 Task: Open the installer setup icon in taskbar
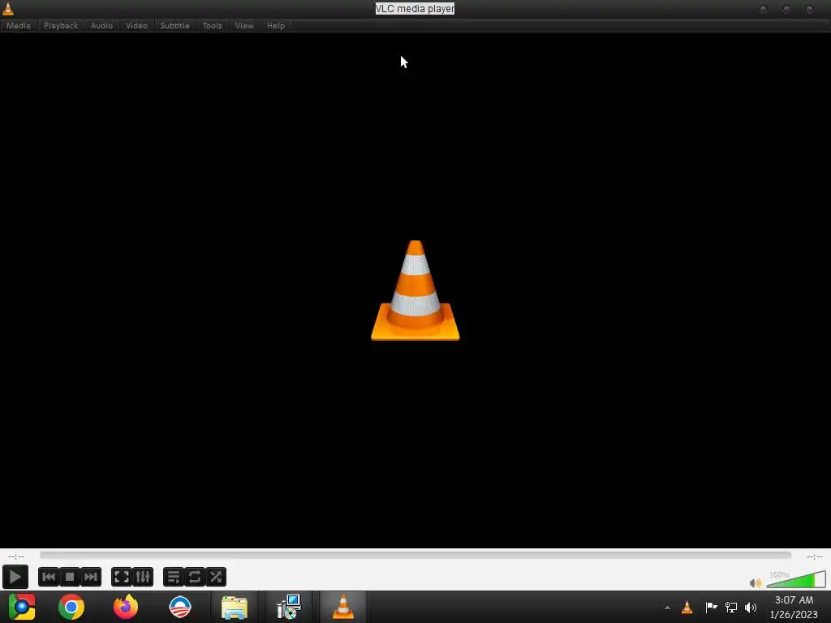289,607
